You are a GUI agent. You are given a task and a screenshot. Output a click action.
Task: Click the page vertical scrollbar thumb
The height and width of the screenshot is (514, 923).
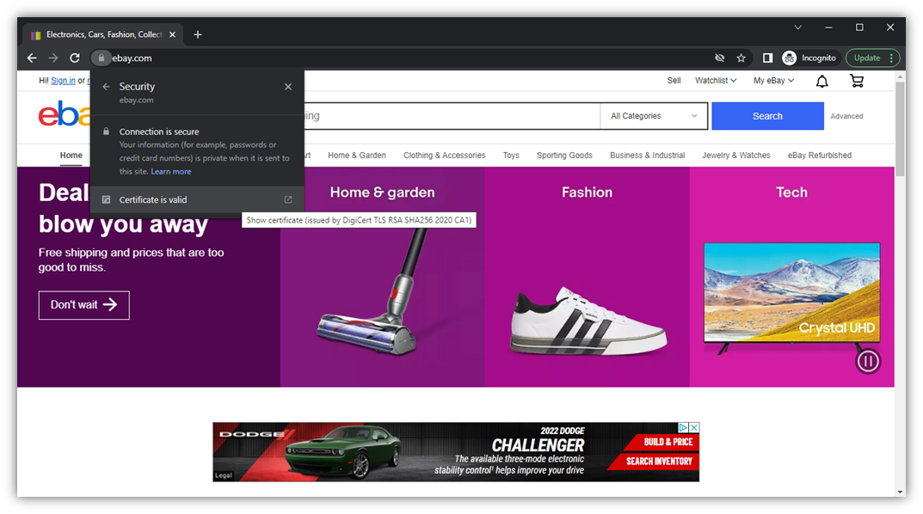point(900,130)
